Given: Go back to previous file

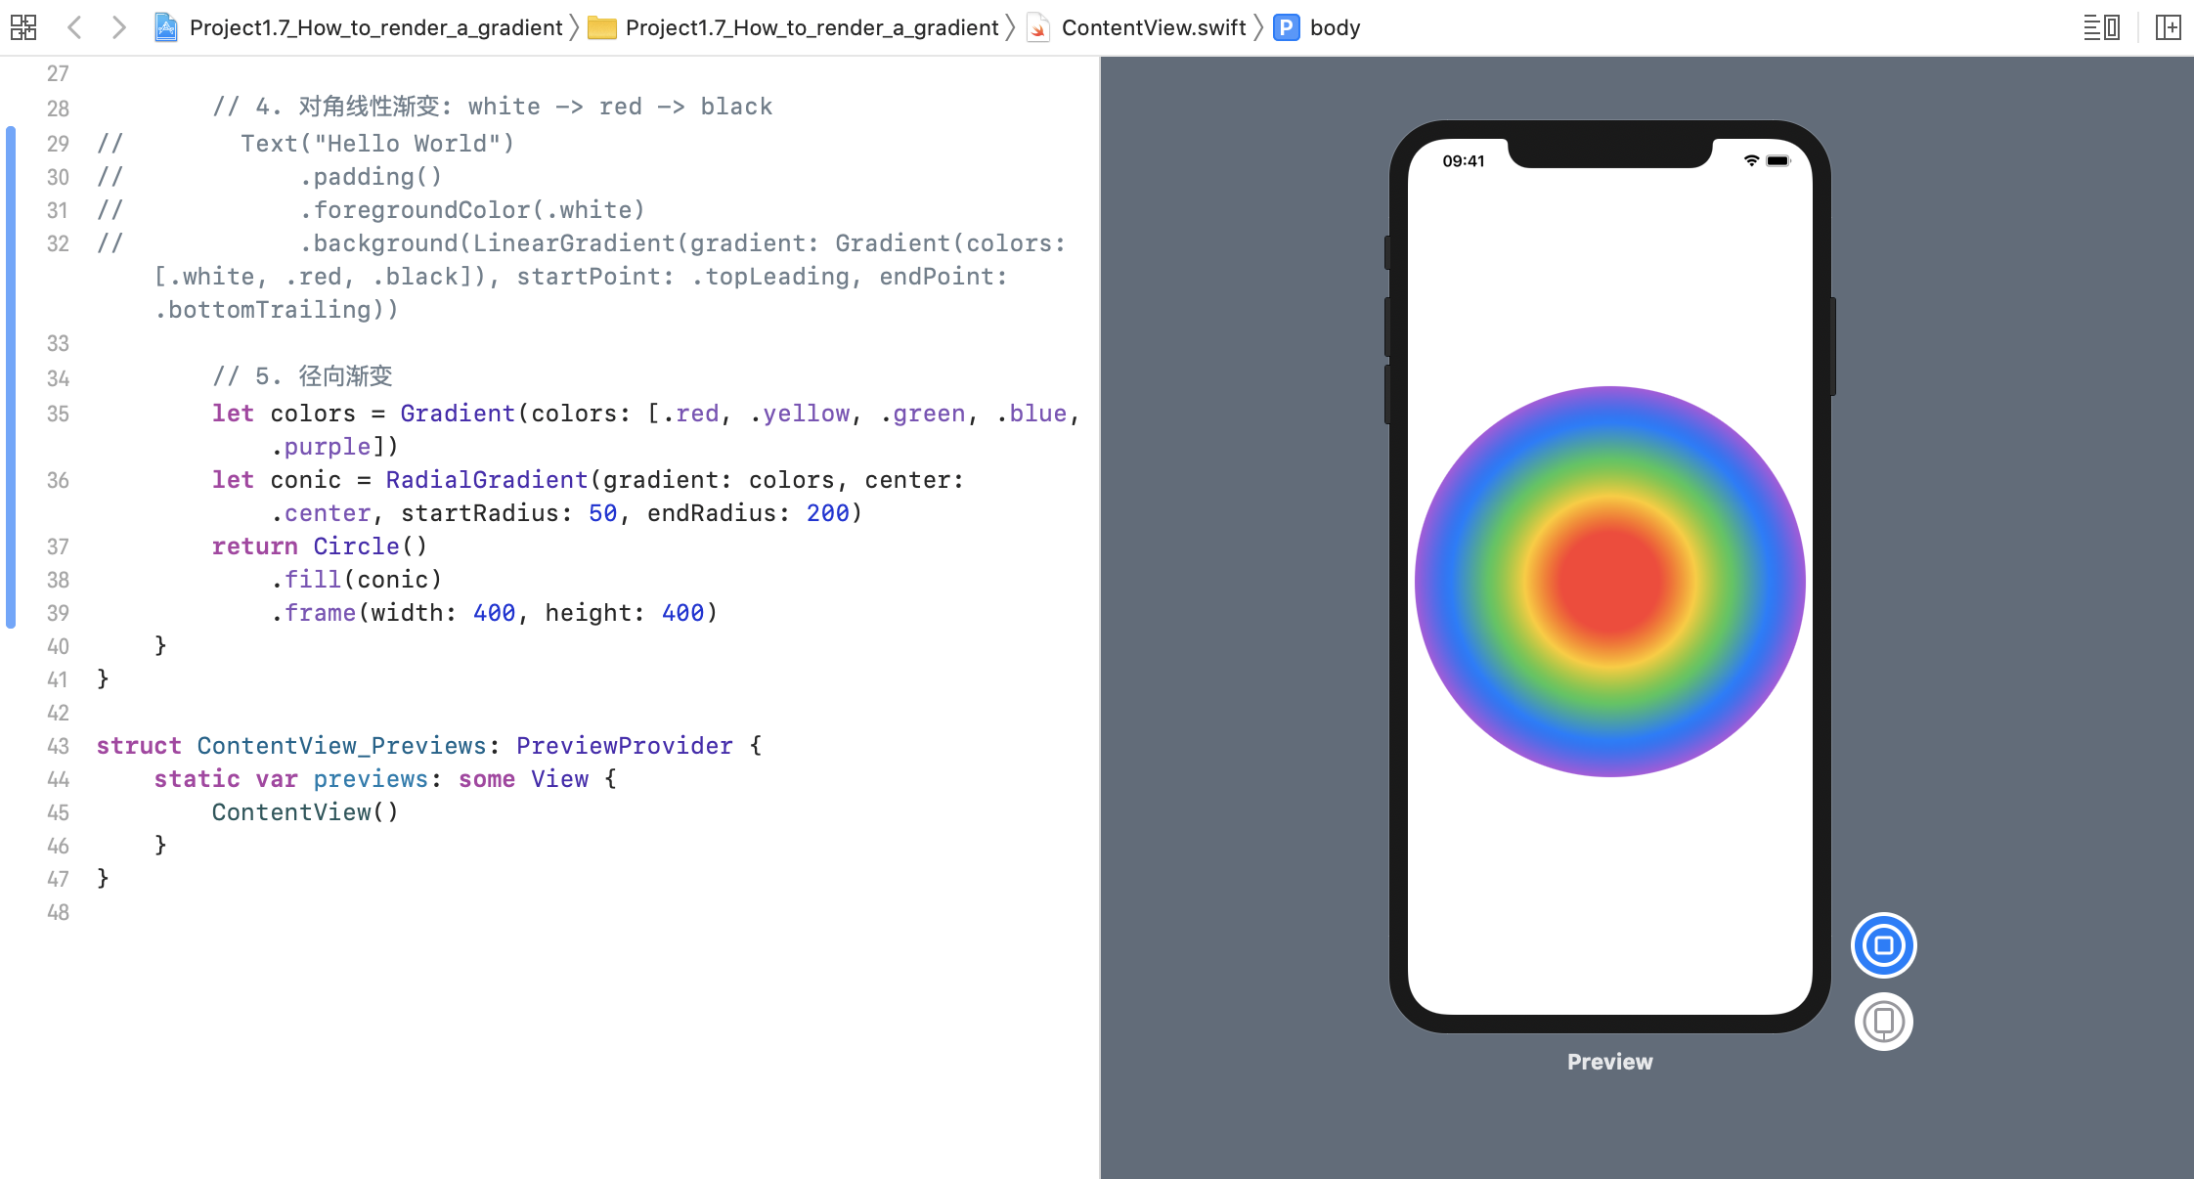Looking at the screenshot, I should click(x=74, y=27).
